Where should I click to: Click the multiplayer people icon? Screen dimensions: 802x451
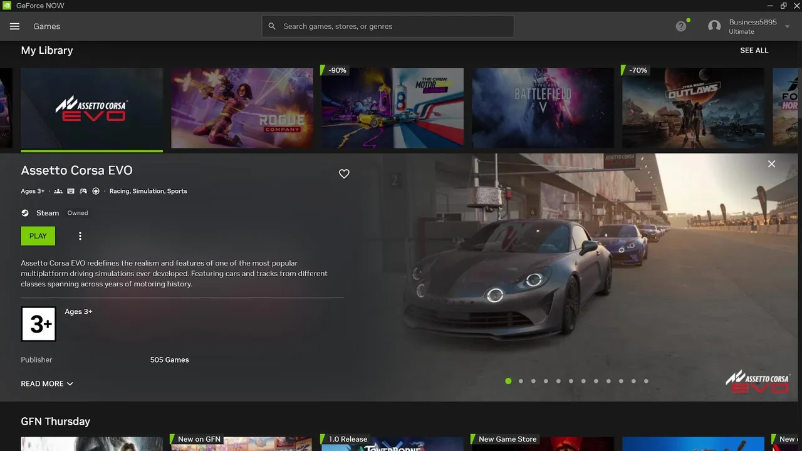click(58, 191)
